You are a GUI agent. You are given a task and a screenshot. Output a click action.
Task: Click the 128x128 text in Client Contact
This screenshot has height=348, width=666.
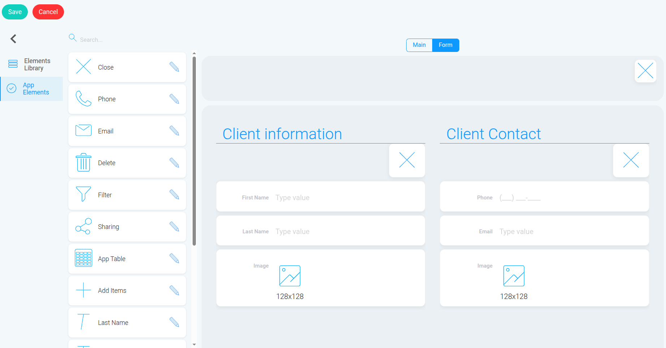[x=514, y=296]
